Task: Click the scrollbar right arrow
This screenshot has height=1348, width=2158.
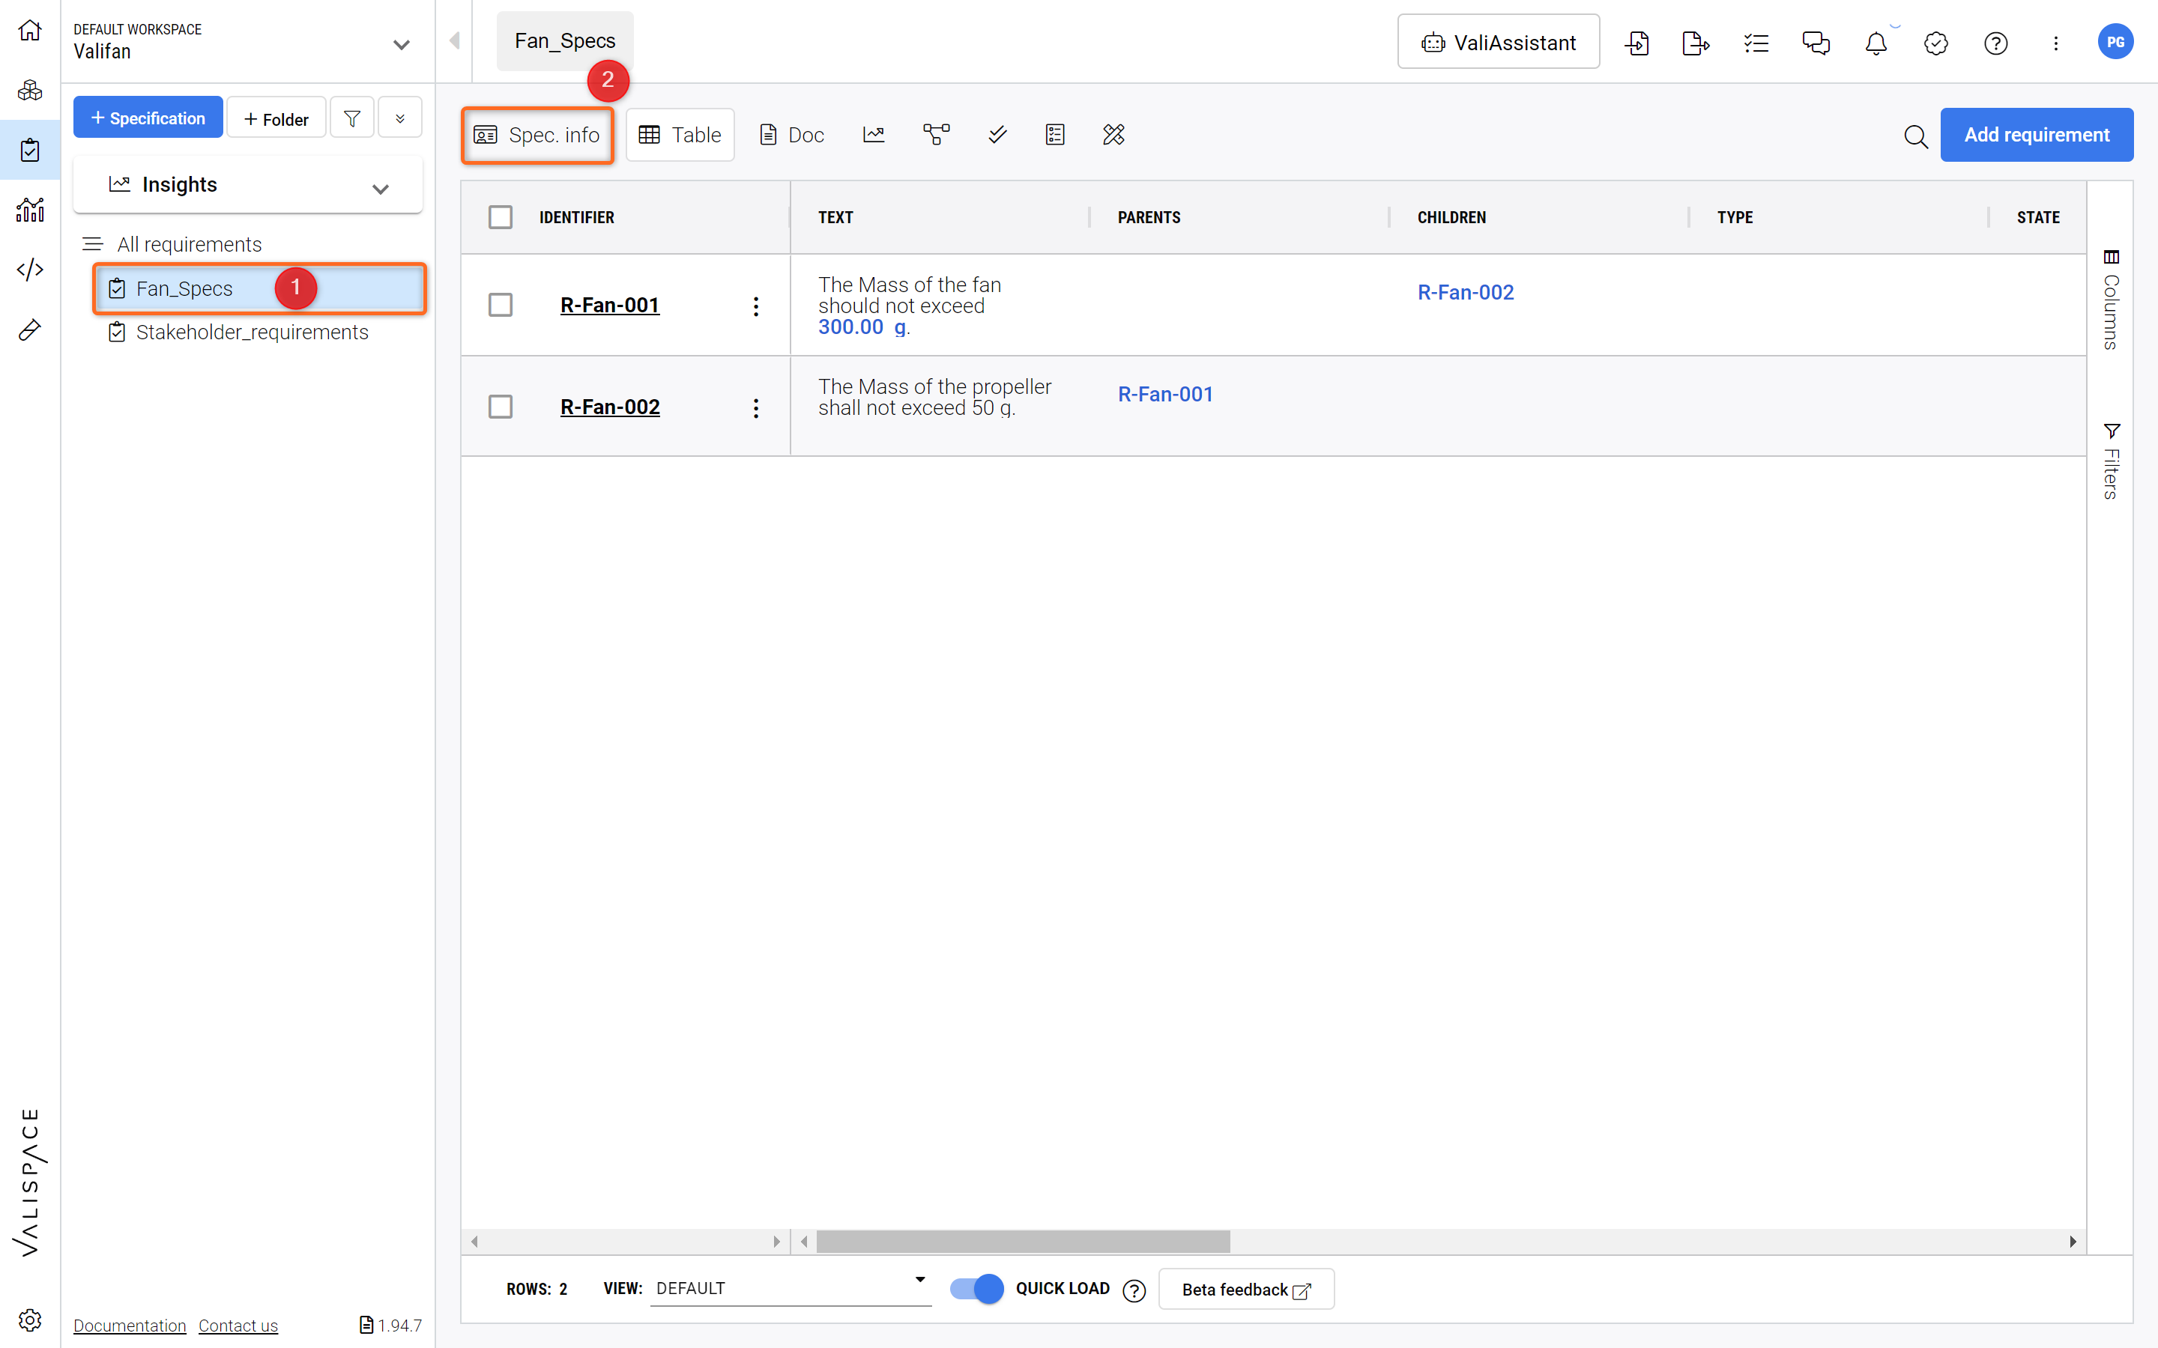Action: (2073, 1241)
